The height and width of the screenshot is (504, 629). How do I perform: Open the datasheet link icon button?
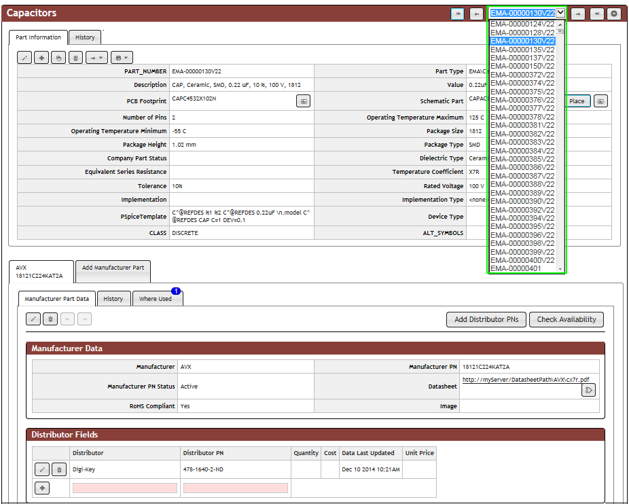[x=588, y=390]
